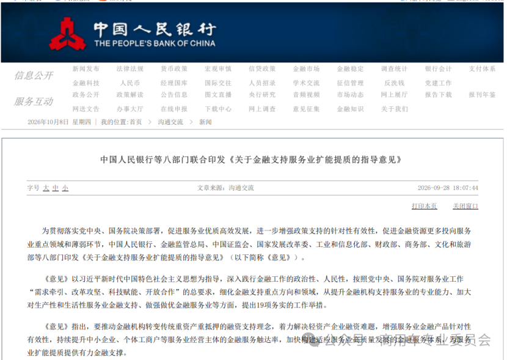
Task: Click 沟通交流 in the breadcrumb
Action: (170, 122)
